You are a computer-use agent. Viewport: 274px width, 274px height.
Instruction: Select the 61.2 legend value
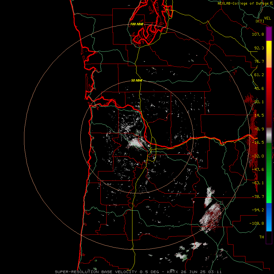tap(259, 75)
